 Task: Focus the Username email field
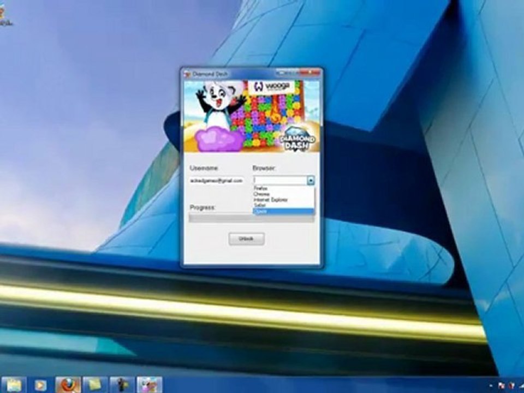pyautogui.click(x=217, y=181)
